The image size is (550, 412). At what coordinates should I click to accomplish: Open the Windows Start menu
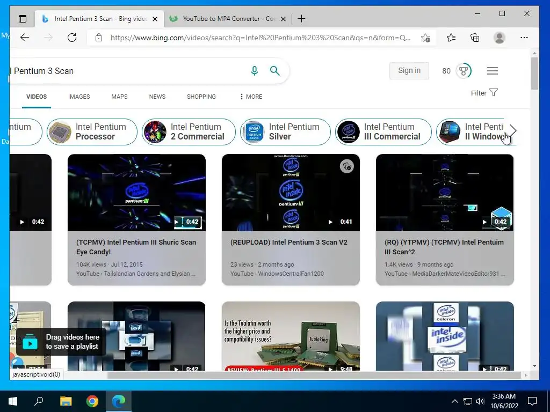[13, 401]
